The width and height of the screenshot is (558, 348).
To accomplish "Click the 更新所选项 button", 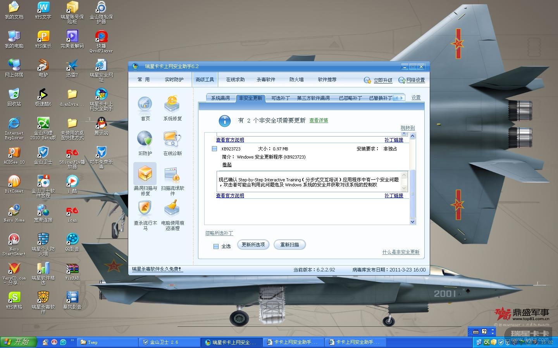I will pos(253,245).
